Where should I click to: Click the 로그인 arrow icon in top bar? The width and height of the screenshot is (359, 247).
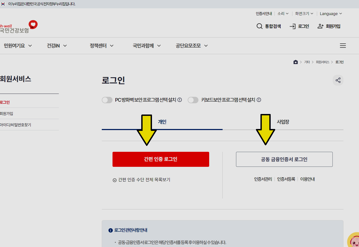[x=293, y=26]
